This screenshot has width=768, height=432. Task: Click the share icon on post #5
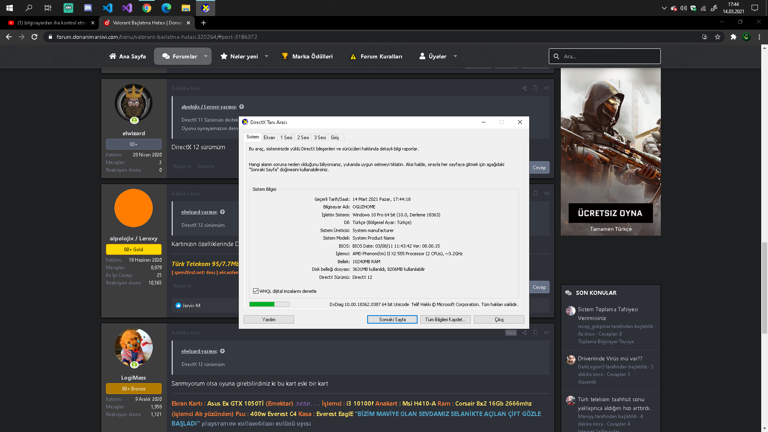coord(524,88)
